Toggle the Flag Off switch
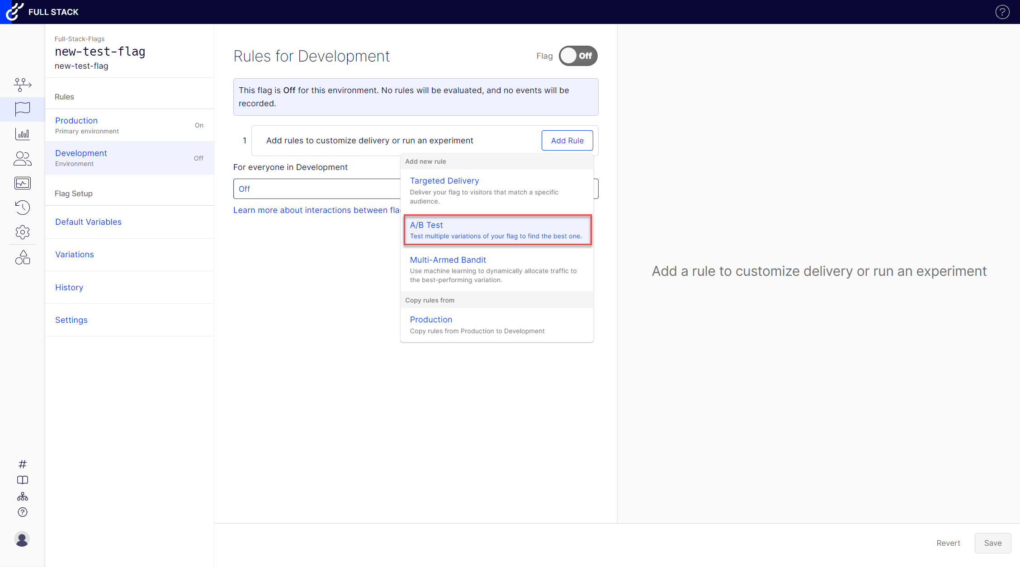This screenshot has height=567, width=1020. [x=578, y=56]
